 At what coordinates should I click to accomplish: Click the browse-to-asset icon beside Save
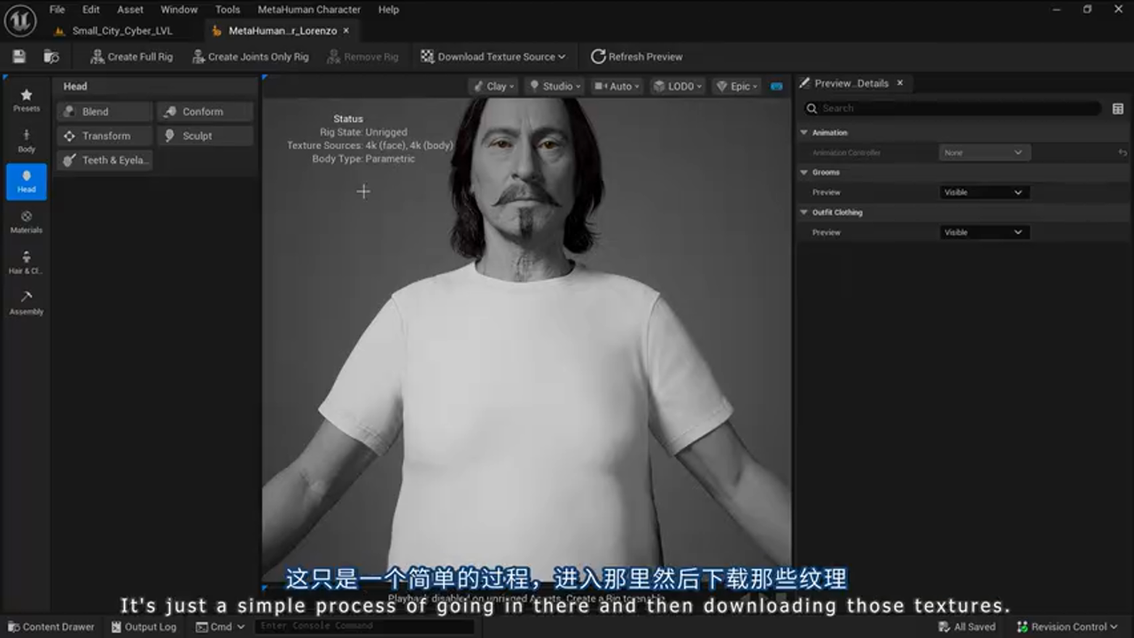[x=50, y=55]
